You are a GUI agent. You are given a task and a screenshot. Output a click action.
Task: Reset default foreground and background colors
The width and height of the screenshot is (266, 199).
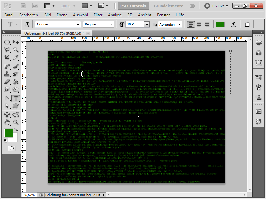click(x=5, y=140)
